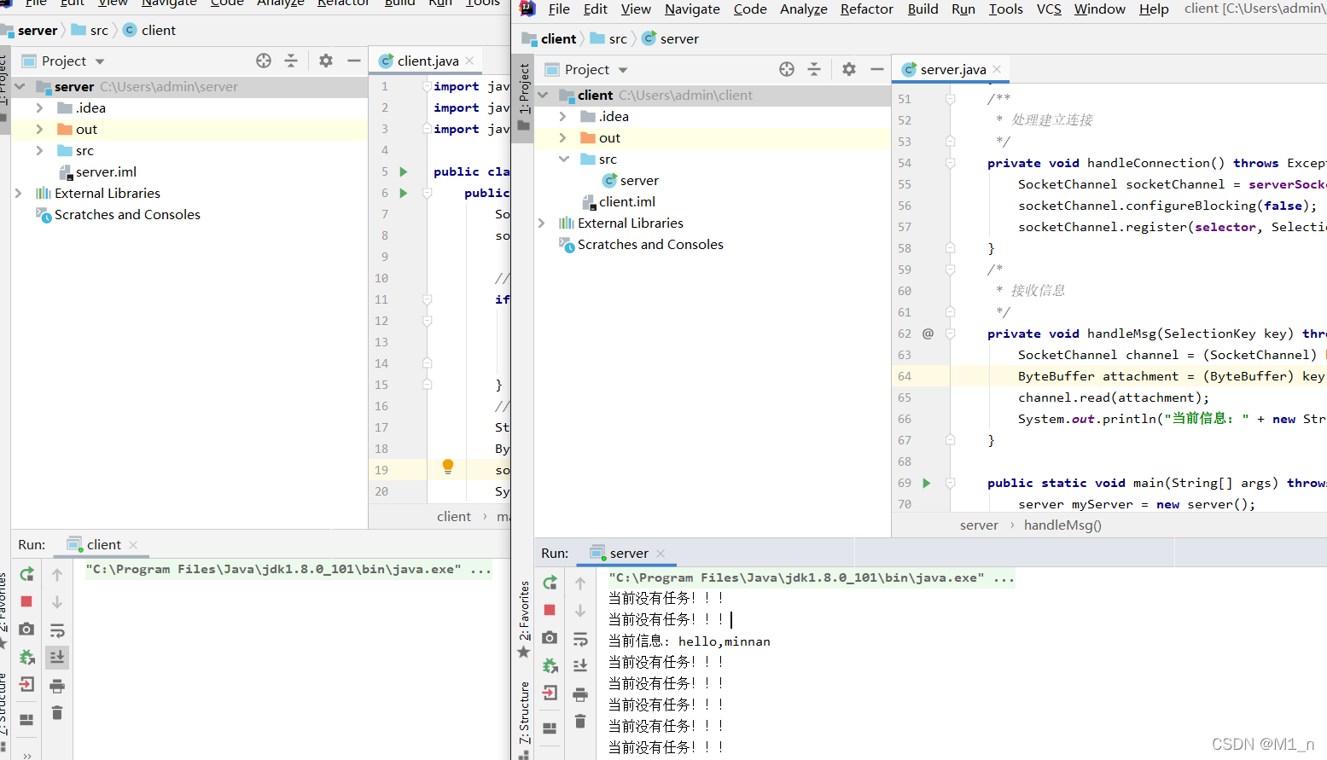Expand out folder in client project
This screenshot has height=760, width=1327.
click(562, 137)
